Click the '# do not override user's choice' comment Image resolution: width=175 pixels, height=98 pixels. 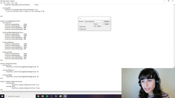coord(25,11)
